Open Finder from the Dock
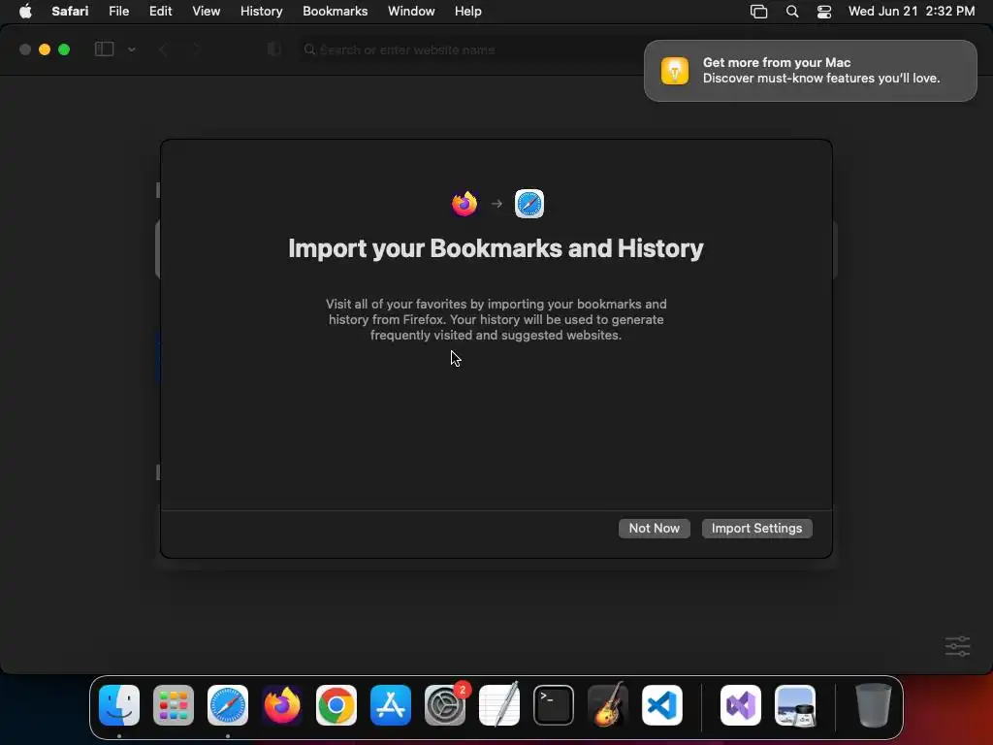This screenshot has width=993, height=745. point(119,705)
